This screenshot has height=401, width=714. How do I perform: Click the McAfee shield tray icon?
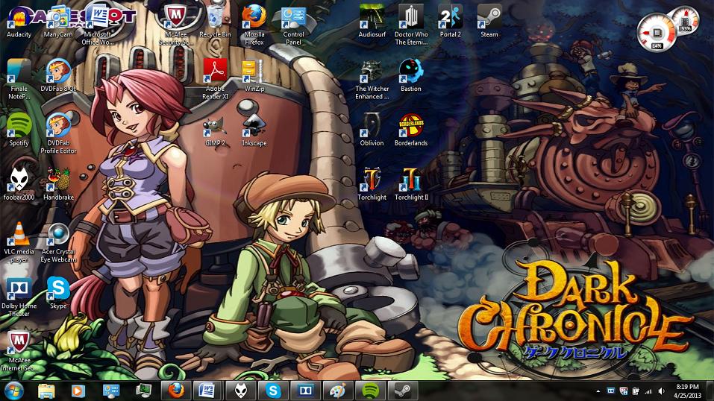pyautogui.click(x=624, y=391)
